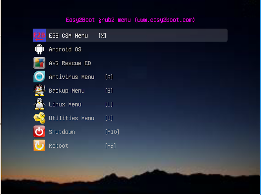Click the [U] hotkey label
Viewport: 261px width, 195px height.
(109, 118)
